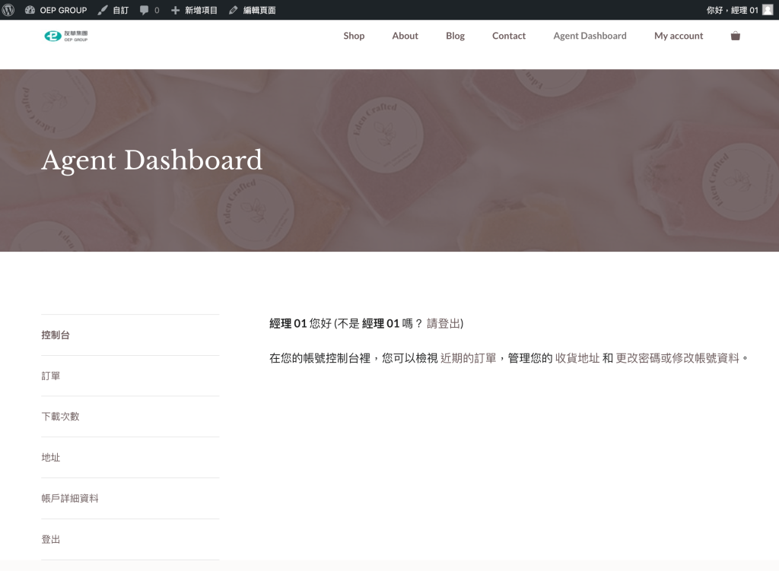This screenshot has width=779, height=571.
Task: Open My account in navigation
Action: pos(679,36)
